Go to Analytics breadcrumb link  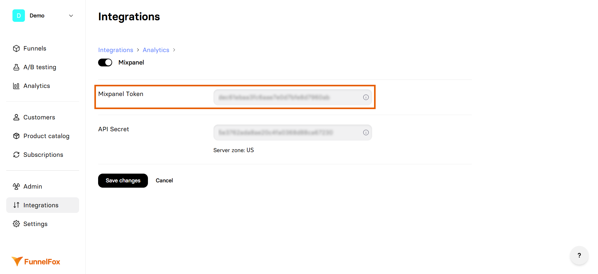click(156, 50)
